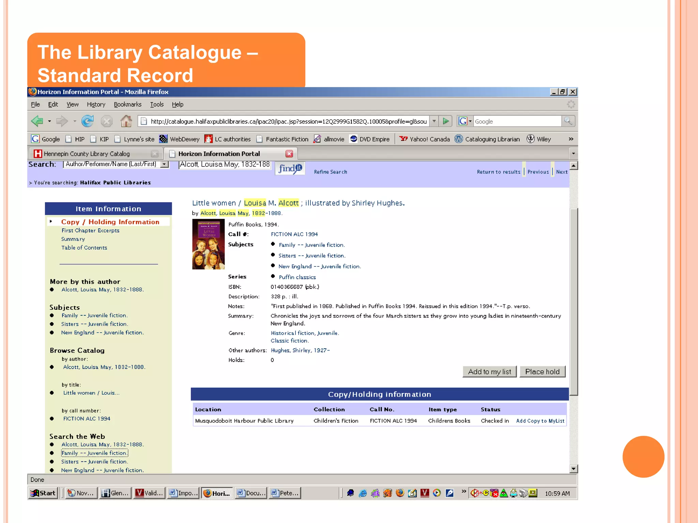The width and height of the screenshot is (698, 523).
Task: Click the Home icon in navigation toolbar
Action: tap(126, 121)
